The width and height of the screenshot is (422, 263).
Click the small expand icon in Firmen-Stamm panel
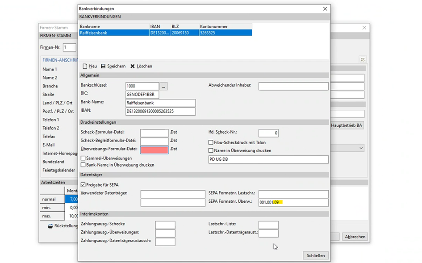pos(363,59)
